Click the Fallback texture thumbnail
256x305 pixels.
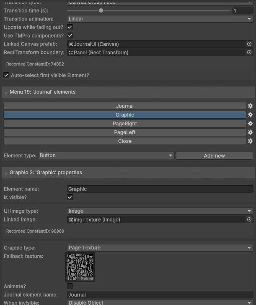(80, 267)
